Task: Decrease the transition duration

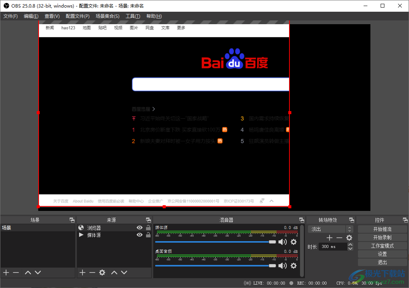Action: click(350, 249)
